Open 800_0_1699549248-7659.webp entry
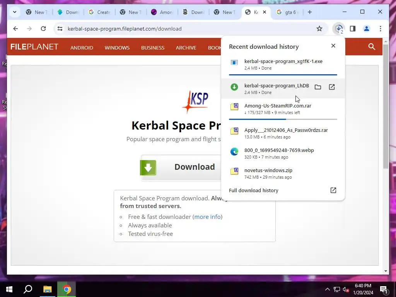This screenshot has width=396, height=297. click(283, 153)
